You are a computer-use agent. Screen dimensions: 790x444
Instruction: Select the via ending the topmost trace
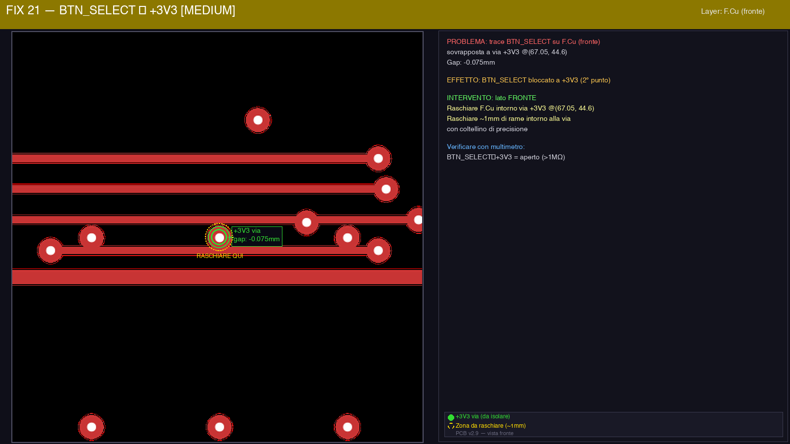pos(378,158)
